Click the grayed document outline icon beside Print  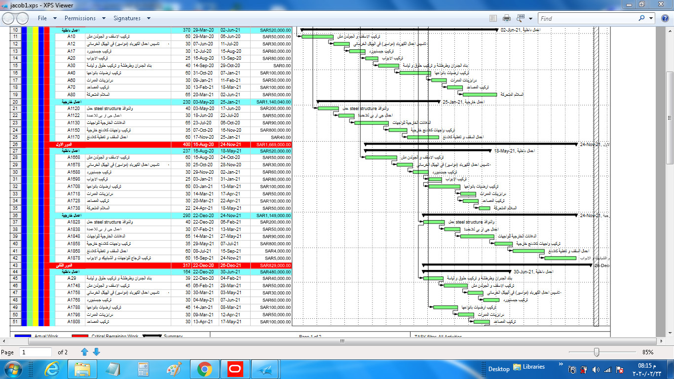493,18
